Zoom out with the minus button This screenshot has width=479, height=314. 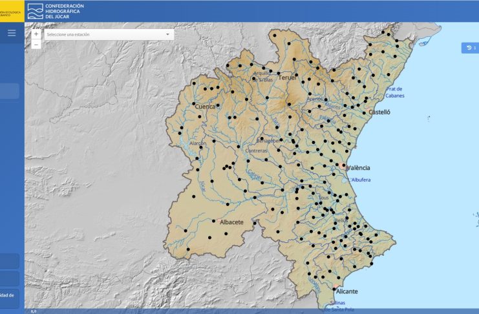pos(36,45)
